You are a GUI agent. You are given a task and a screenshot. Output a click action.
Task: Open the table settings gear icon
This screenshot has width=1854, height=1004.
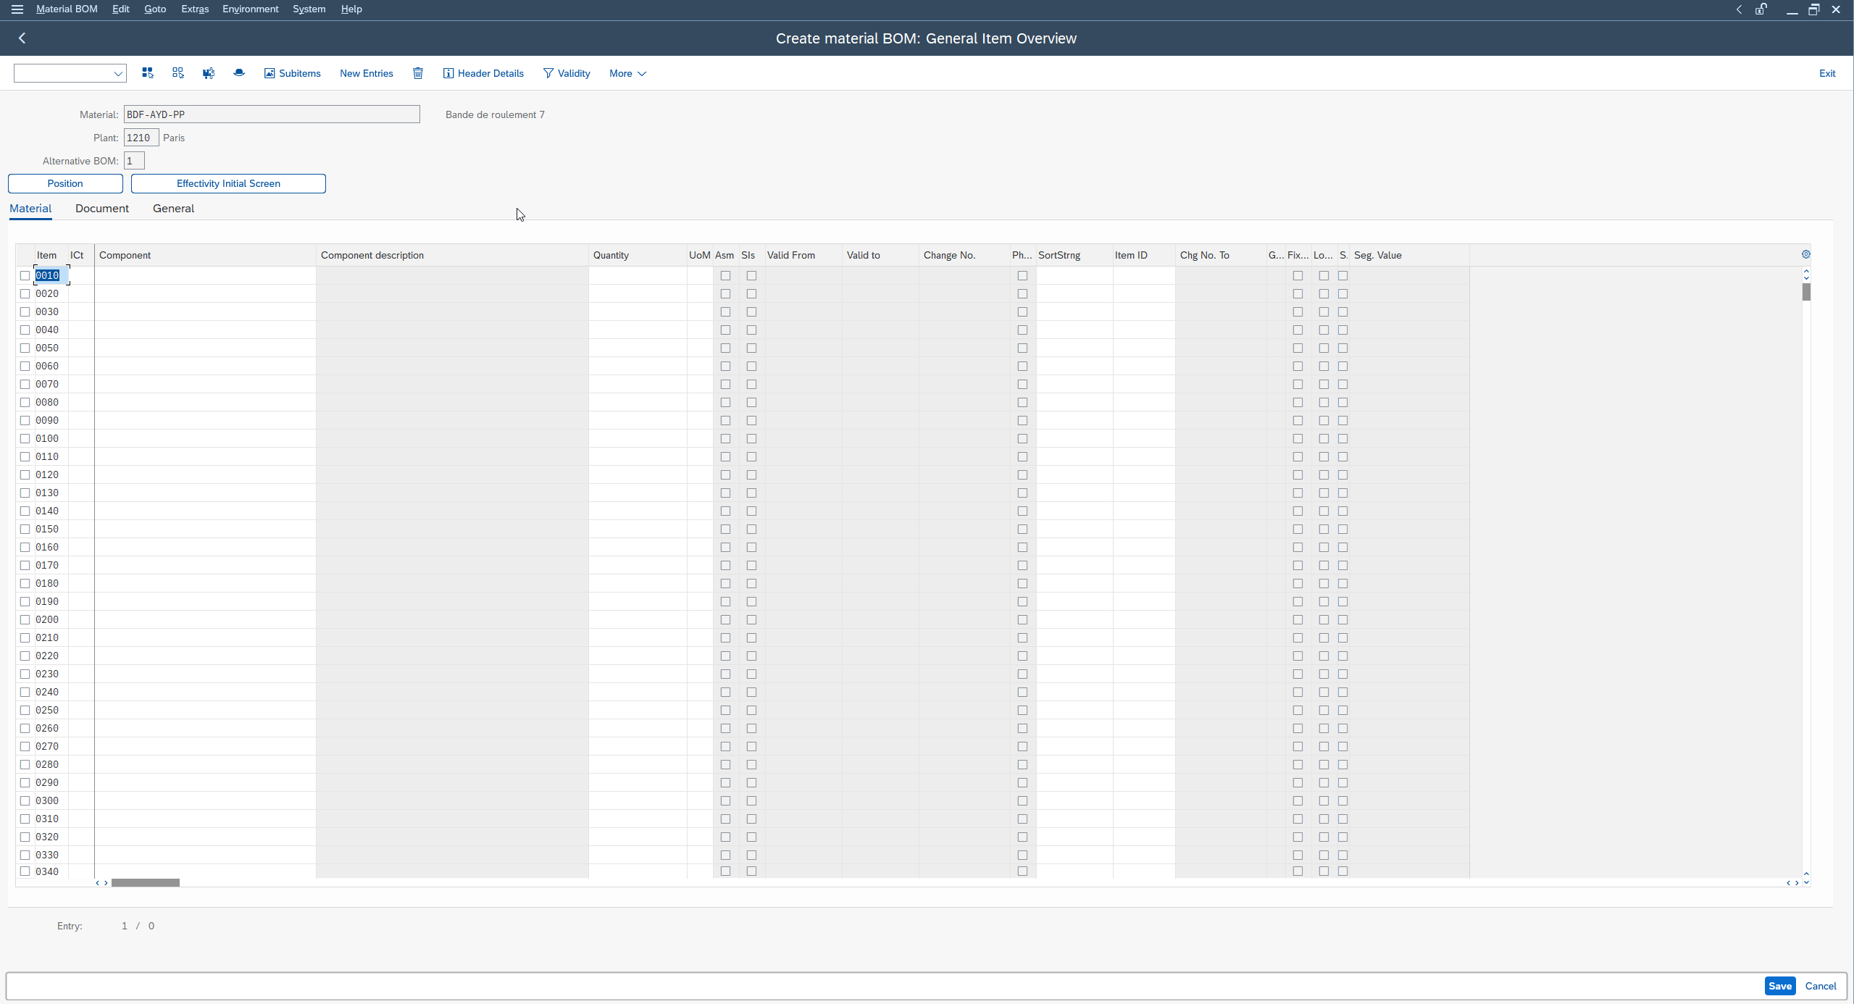tap(1805, 254)
